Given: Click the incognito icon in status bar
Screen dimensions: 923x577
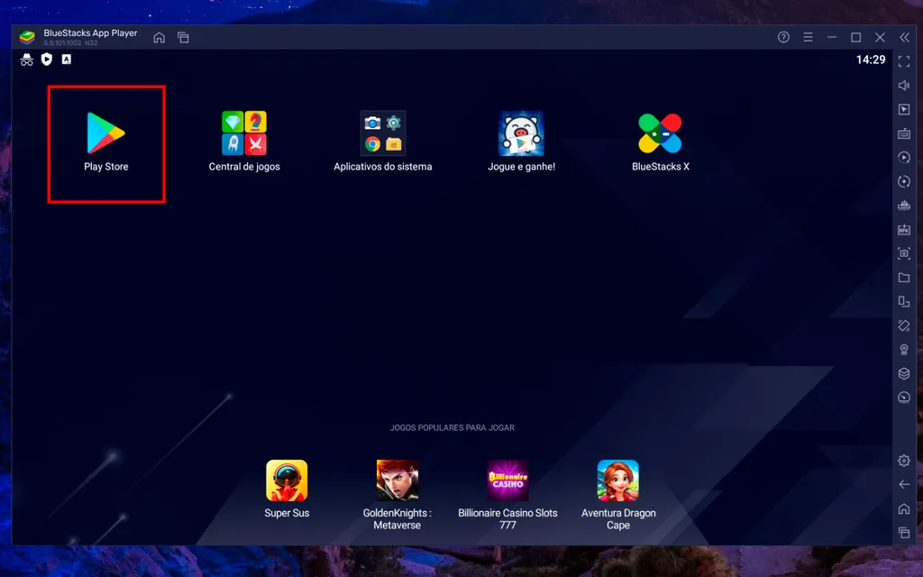Looking at the screenshot, I should coord(26,60).
